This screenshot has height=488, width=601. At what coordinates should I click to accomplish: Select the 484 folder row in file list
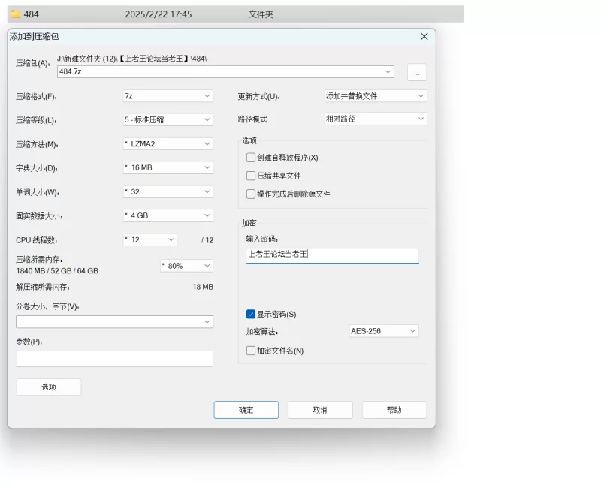236,14
